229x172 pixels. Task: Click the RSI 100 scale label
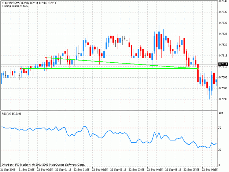pyautogui.click(x=221, y=113)
